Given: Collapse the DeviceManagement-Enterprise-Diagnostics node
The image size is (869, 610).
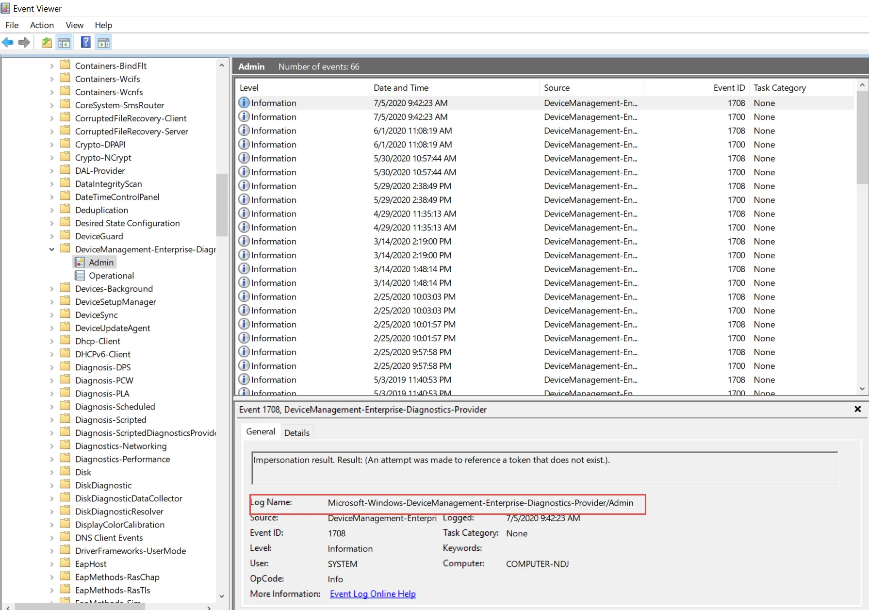Looking at the screenshot, I should (x=52, y=249).
